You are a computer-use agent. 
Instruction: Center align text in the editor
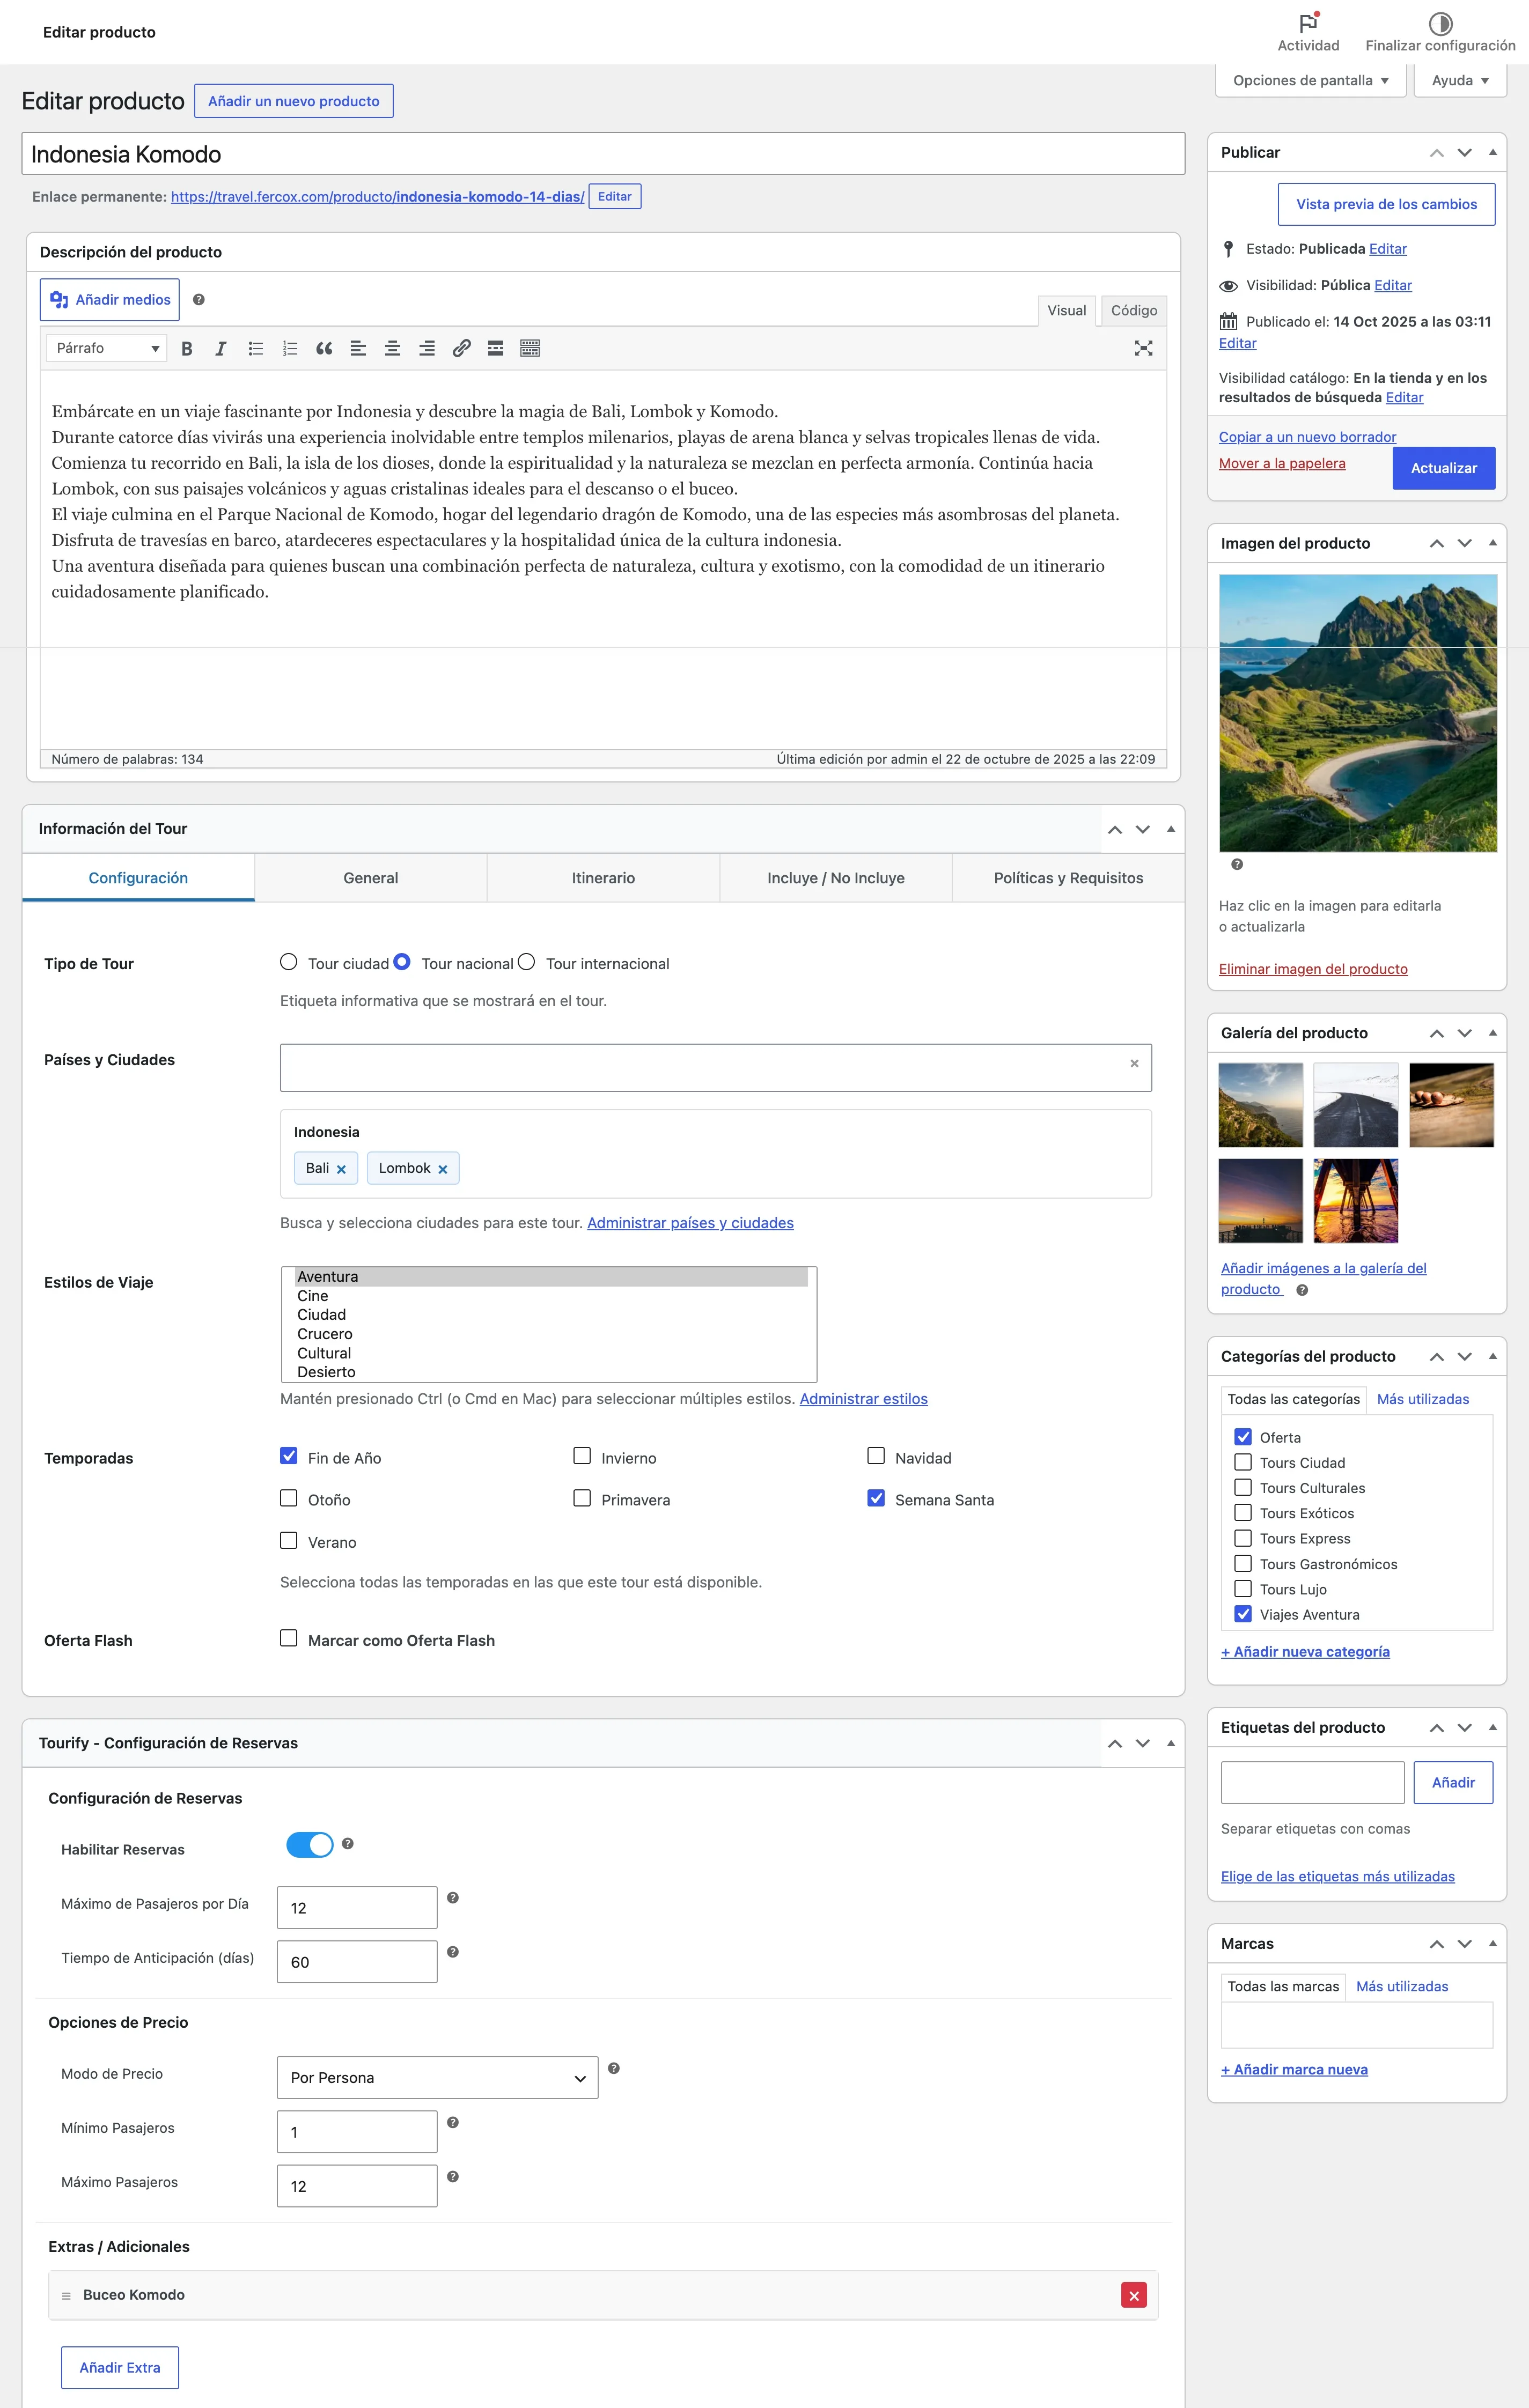(392, 348)
